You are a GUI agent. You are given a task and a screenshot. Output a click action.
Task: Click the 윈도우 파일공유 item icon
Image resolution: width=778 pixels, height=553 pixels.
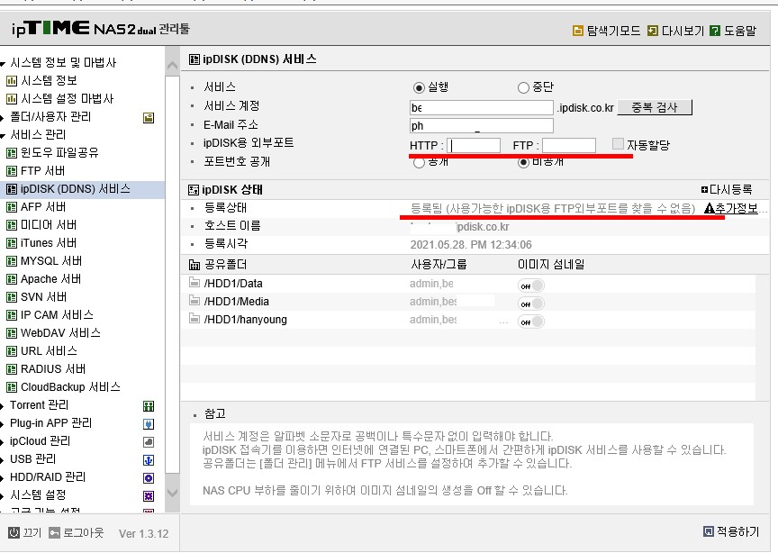[x=12, y=153]
